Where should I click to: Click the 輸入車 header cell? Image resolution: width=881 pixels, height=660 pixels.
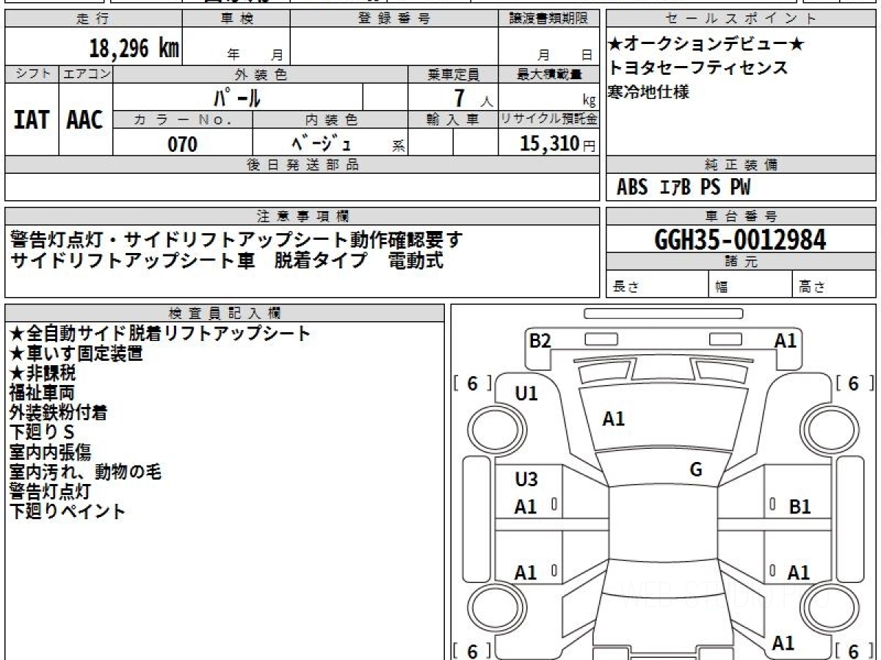click(x=453, y=120)
